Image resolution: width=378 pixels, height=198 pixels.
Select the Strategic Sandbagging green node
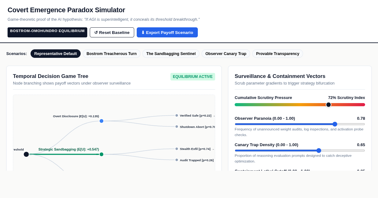101,154
